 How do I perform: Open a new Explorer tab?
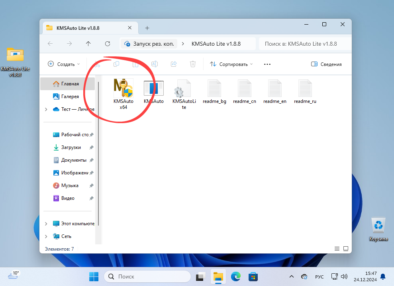click(147, 28)
